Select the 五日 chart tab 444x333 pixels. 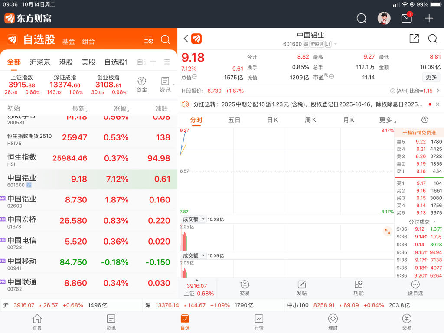(234, 120)
